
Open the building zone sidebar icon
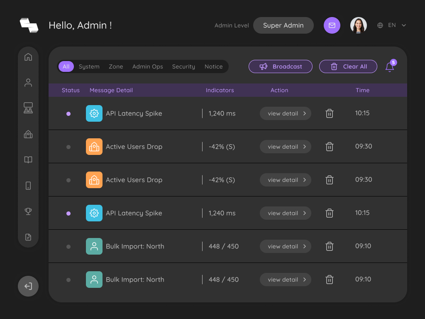point(28,134)
